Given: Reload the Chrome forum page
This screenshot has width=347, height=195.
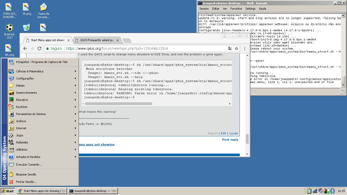Looking at the screenshot, I should coord(39,48).
